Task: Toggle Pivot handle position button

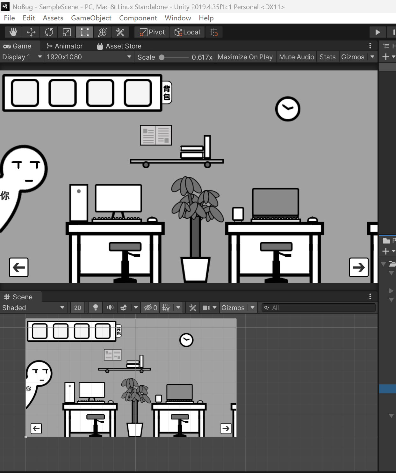Action: click(x=152, y=32)
